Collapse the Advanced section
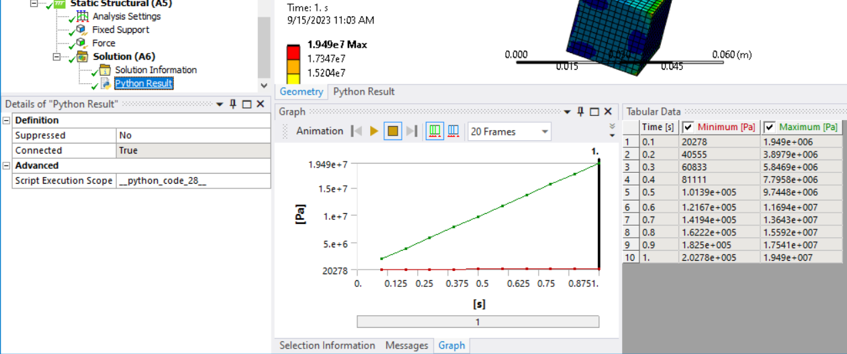 (x=7, y=166)
